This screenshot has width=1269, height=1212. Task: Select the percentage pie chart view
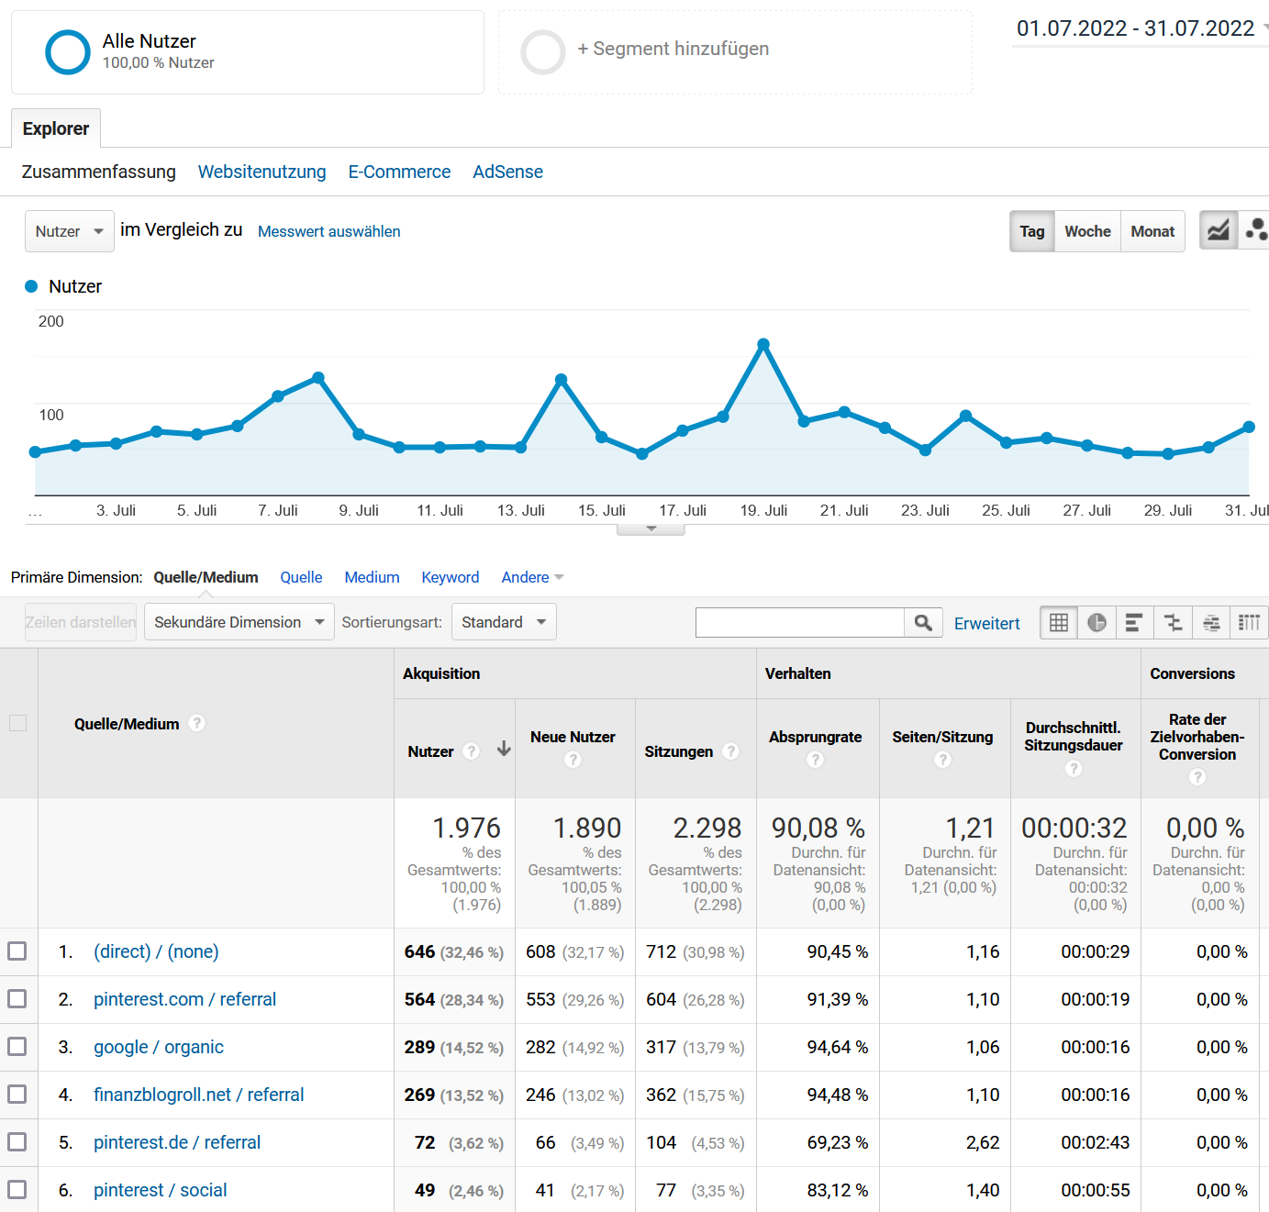click(x=1096, y=623)
